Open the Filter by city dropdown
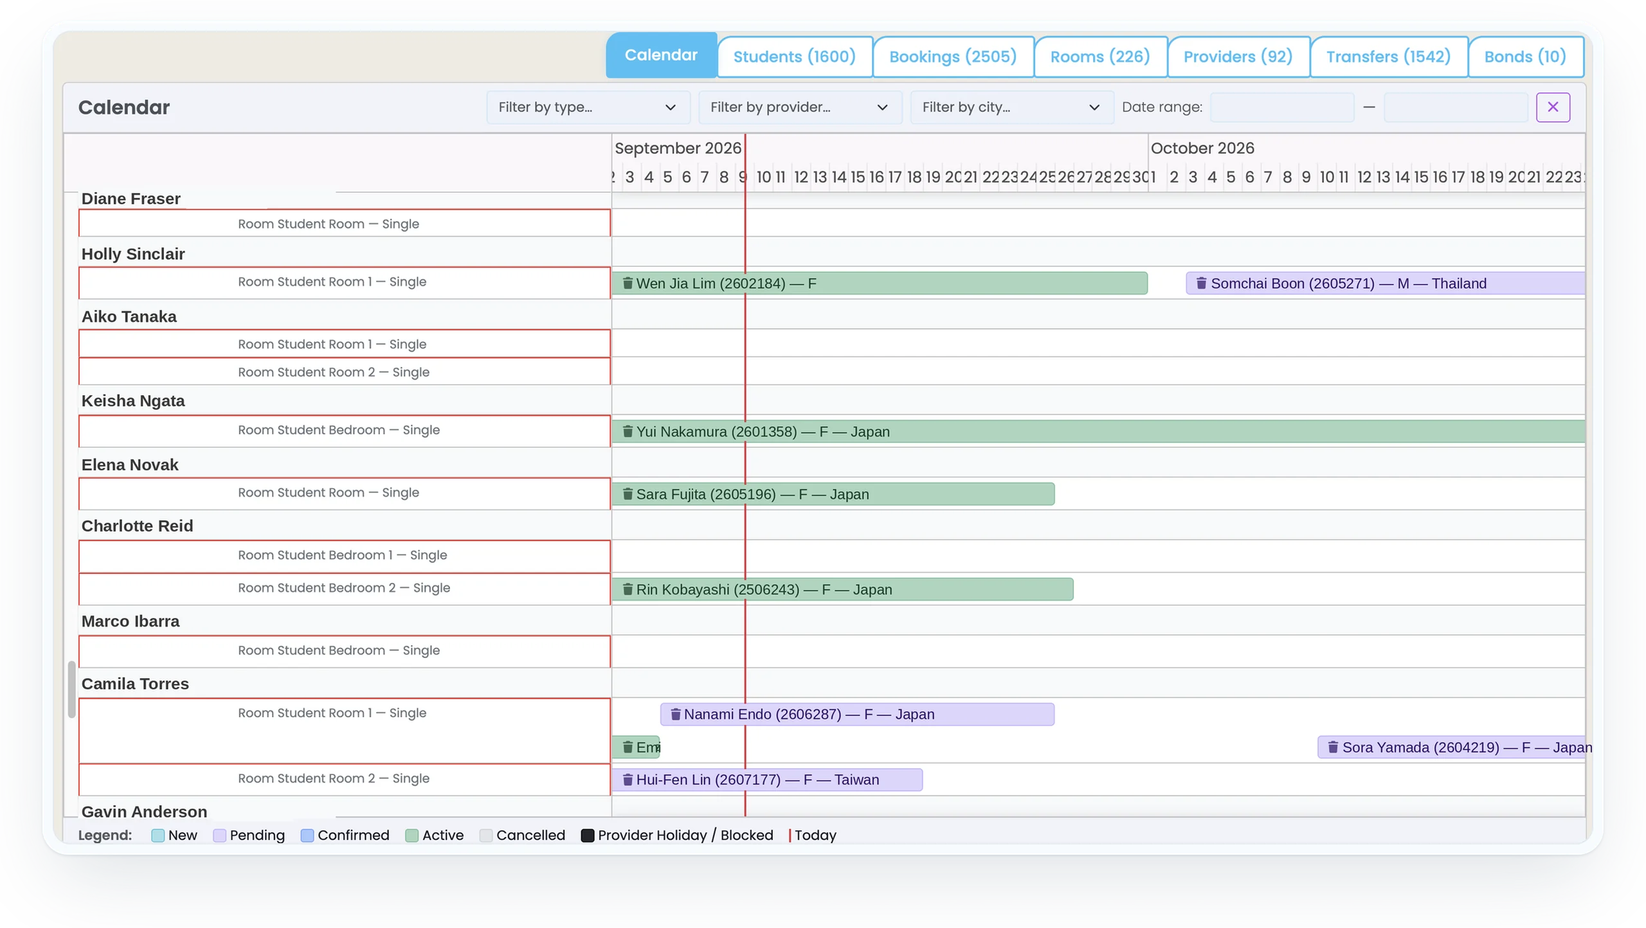 (x=1011, y=107)
